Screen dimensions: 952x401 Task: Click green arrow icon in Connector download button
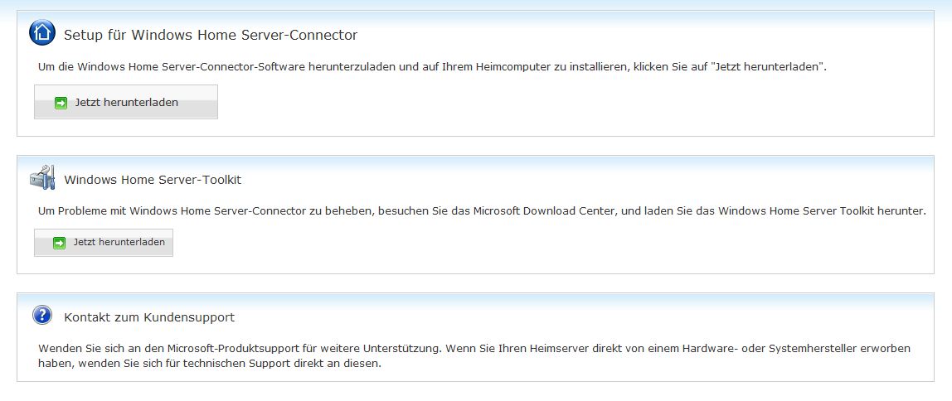61,103
